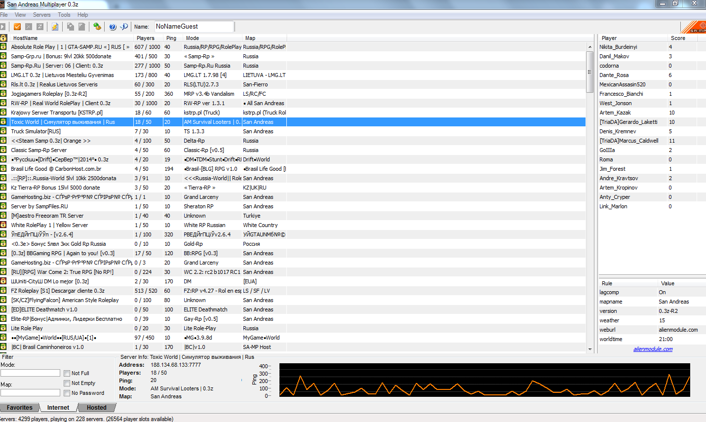Open Help Topics with the blue question icon
The height and width of the screenshot is (422, 706).
tap(113, 27)
